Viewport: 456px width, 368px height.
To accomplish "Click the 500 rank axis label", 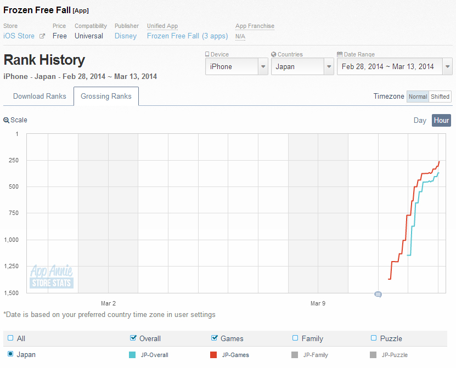I will click(14, 186).
